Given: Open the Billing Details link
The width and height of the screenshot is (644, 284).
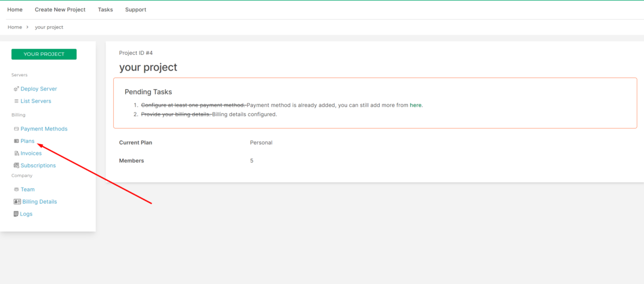Looking at the screenshot, I should [x=39, y=202].
